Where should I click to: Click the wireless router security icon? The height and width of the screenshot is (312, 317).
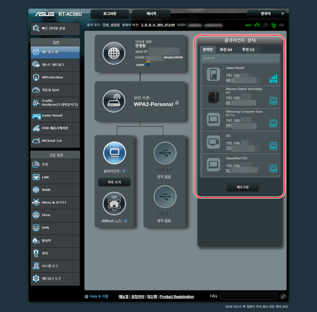[114, 101]
